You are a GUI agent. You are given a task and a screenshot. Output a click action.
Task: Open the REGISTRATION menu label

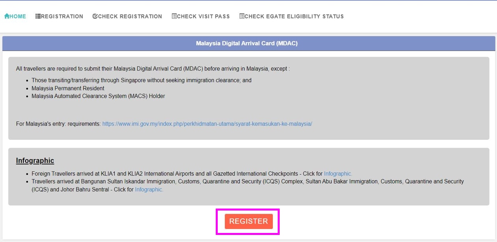(x=62, y=17)
